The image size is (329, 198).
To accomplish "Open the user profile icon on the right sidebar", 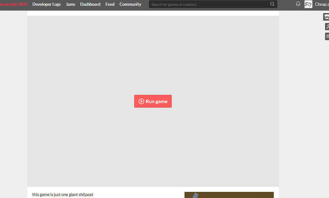I will pyautogui.click(x=327, y=26).
